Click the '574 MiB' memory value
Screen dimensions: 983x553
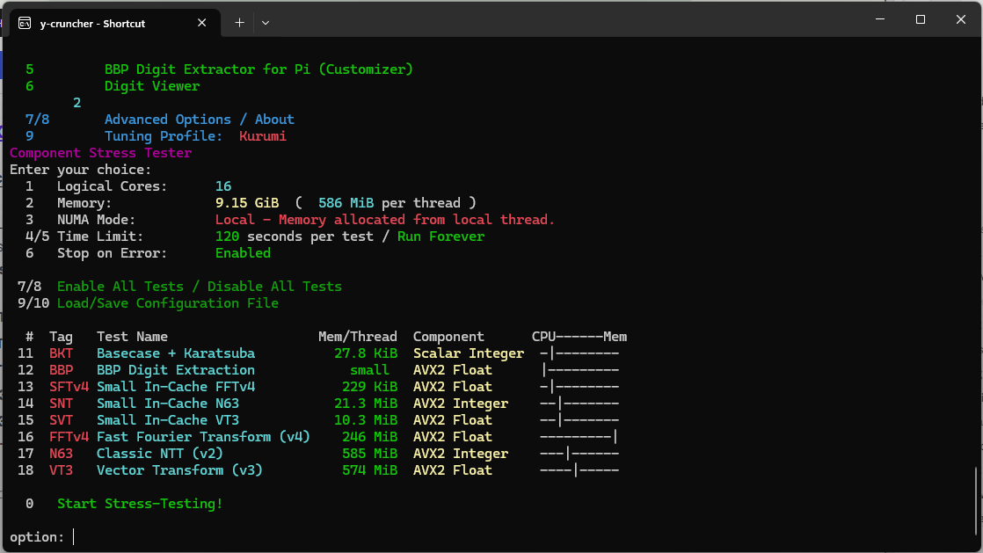pyautogui.click(x=369, y=470)
